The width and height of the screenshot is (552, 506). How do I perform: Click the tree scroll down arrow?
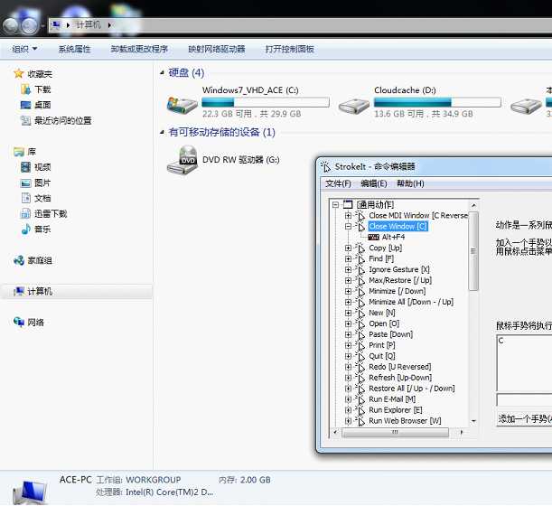[473, 421]
